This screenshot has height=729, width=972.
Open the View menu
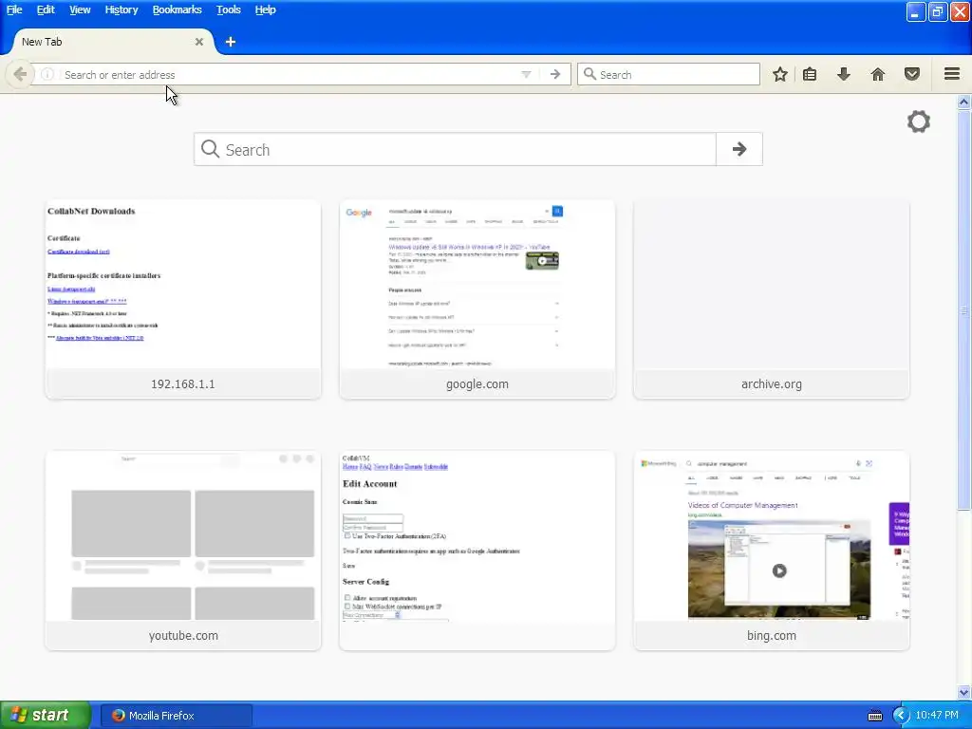(x=80, y=9)
